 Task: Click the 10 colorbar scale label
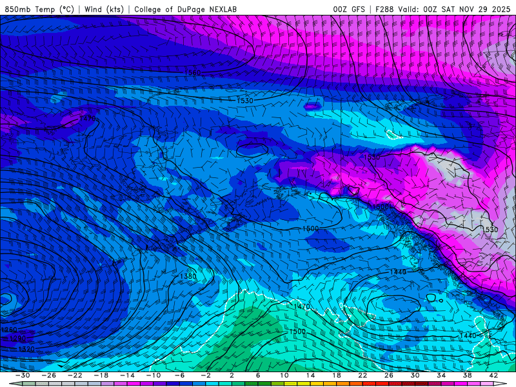tap(284, 375)
